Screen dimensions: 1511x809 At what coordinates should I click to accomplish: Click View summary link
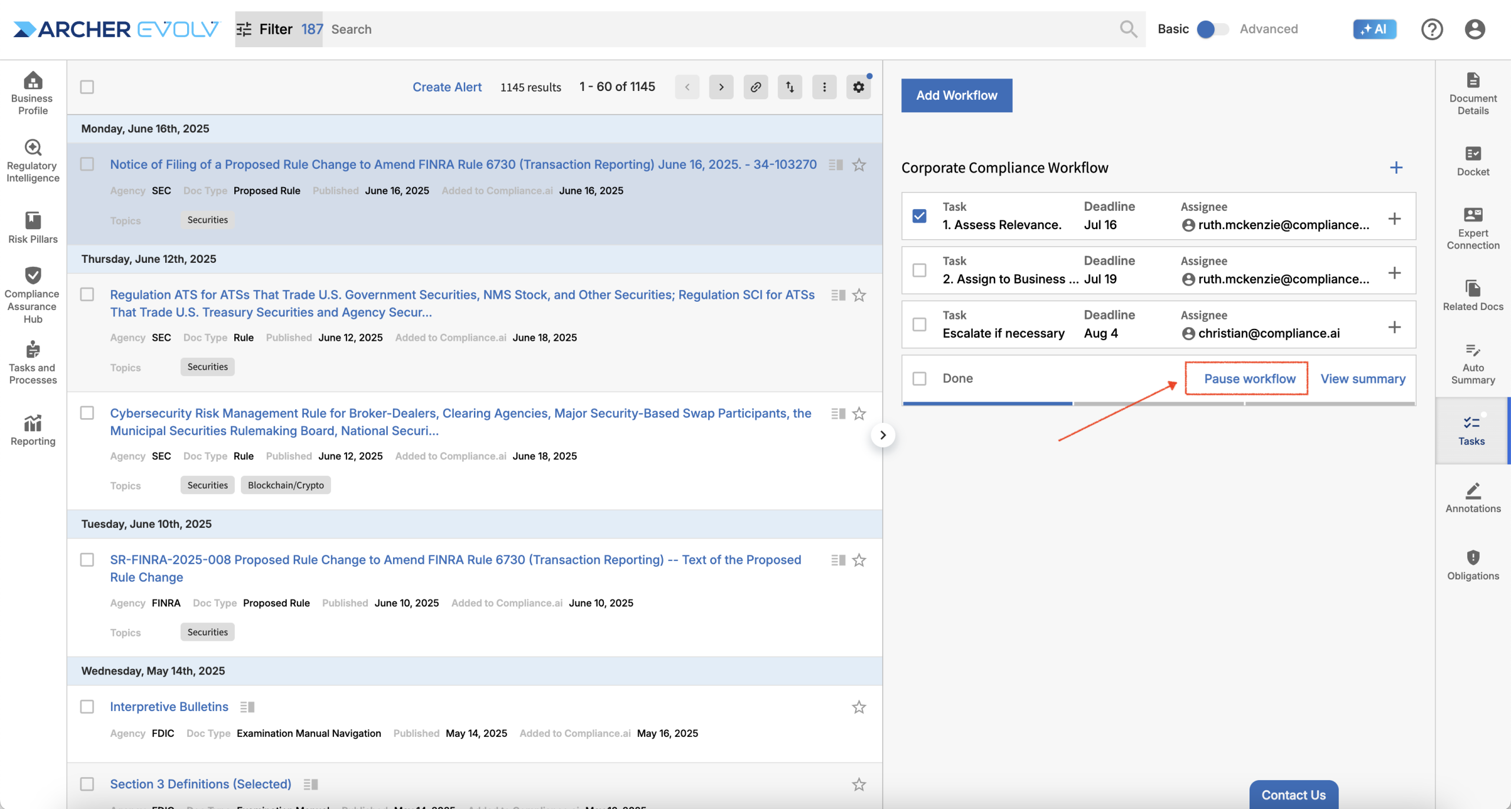click(x=1363, y=379)
